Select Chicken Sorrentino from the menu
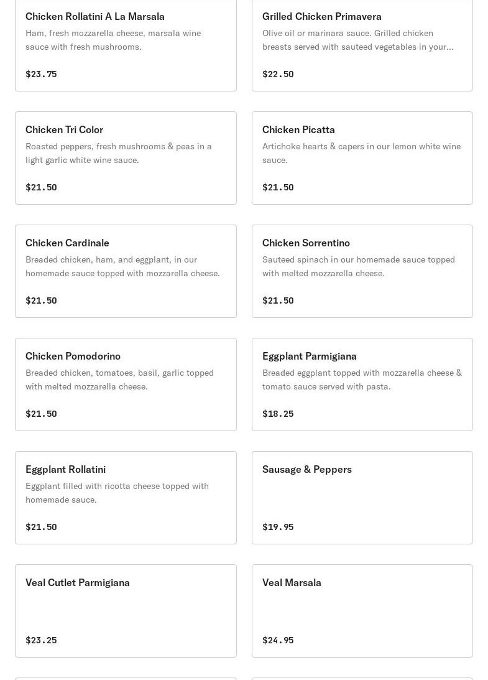Image resolution: width=488 pixels, height=680 pixels. pyautogui.click(x=306, y=243)
